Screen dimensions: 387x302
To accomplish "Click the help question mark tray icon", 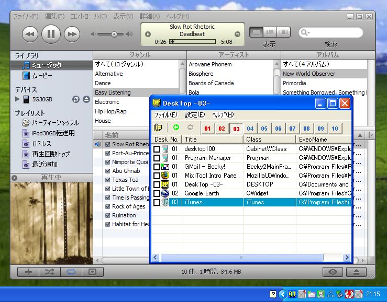I will 273,294.
